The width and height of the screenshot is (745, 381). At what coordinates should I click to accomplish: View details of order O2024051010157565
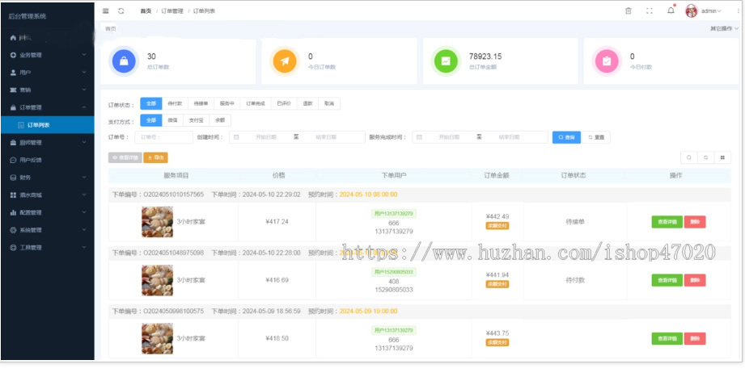tap(667, 222)
